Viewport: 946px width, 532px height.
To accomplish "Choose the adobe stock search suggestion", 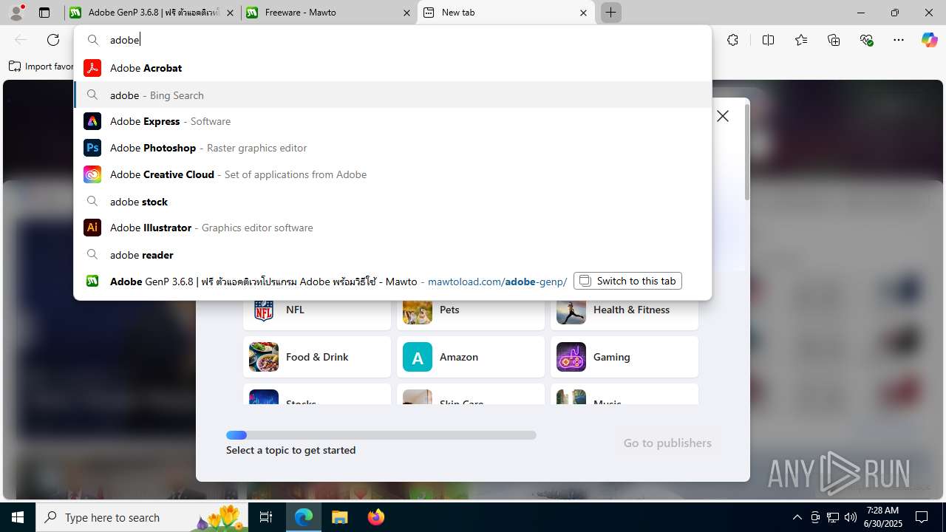I will (x=392, y=201).
